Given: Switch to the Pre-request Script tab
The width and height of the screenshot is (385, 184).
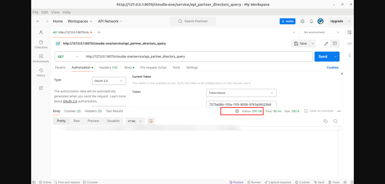Looking at the screenshot, I should pyautogui.click(x=153, y=68).
